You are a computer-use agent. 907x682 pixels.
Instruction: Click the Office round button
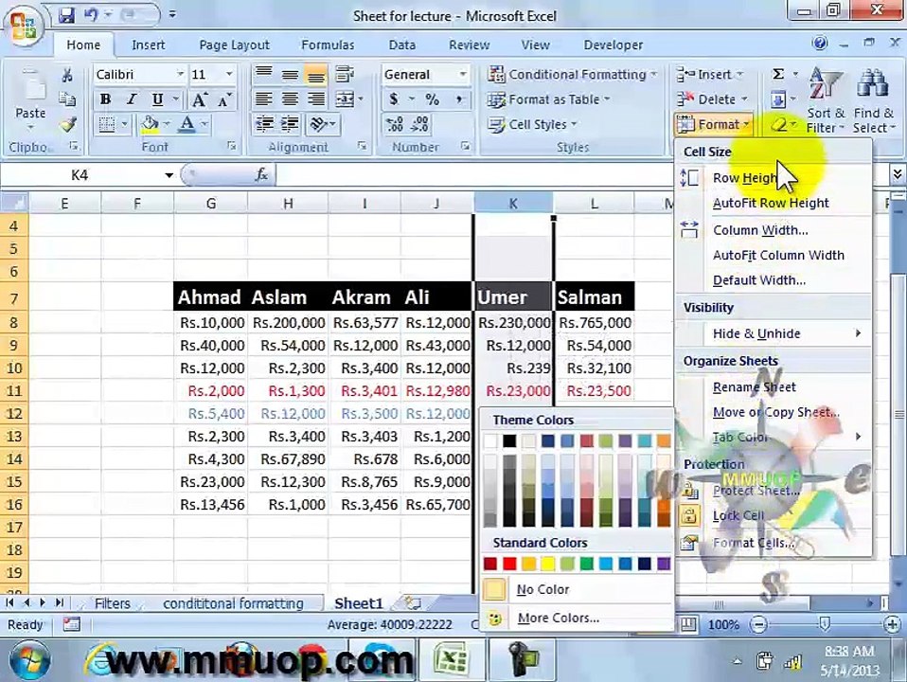[x=24, y=27]
